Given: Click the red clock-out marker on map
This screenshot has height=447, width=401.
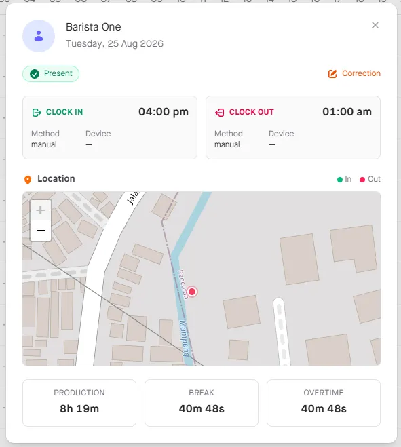Looking at the screenshot, I should click(192, 292).
